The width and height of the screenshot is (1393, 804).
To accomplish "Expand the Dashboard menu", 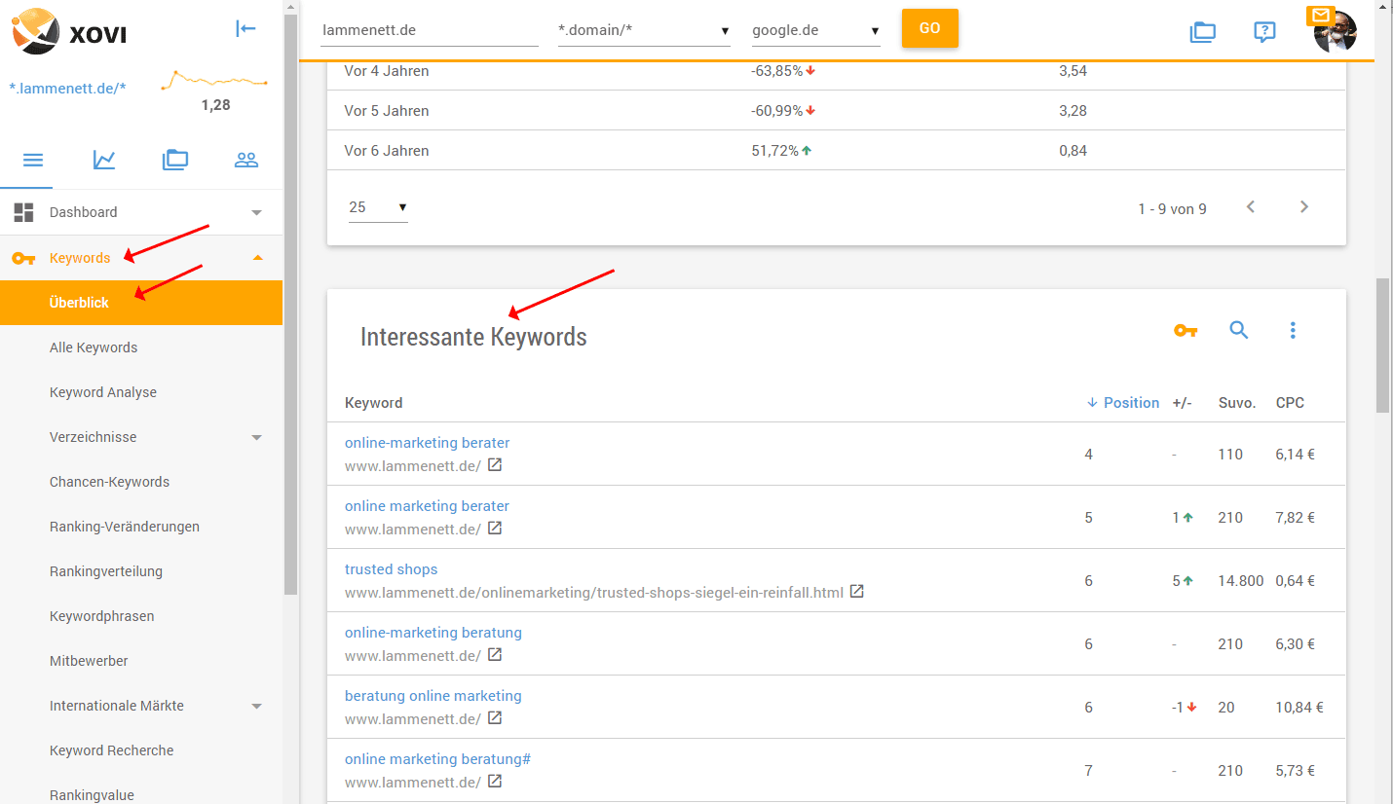I will (257, 212).
